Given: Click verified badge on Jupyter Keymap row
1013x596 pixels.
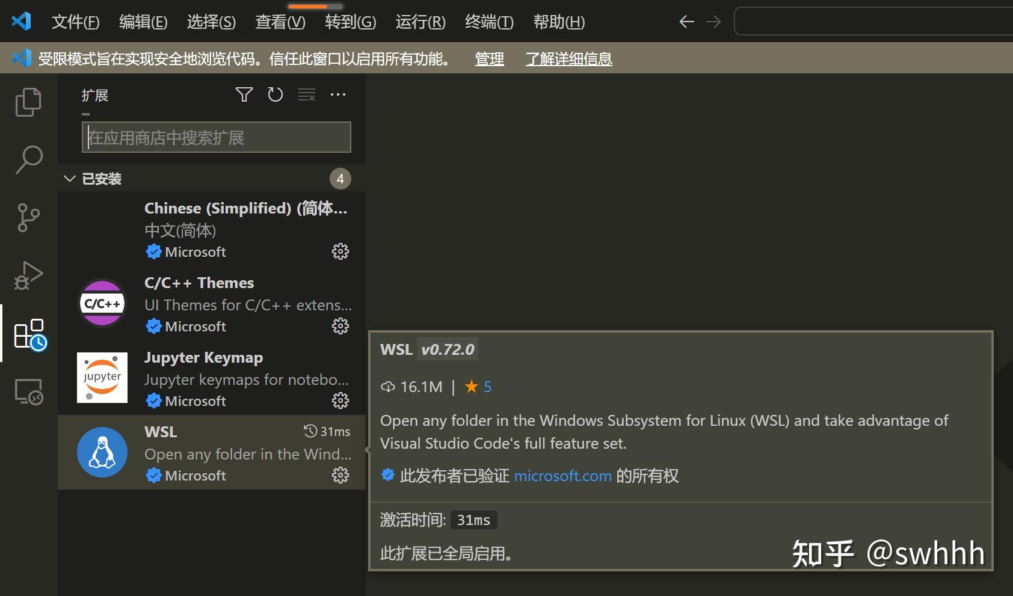Looking at the screenshot, I should click(153, 401).
